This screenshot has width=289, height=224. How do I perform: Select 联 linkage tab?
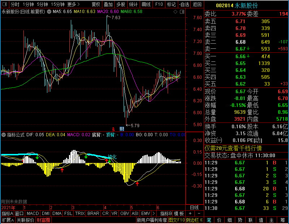pos(250,220)
